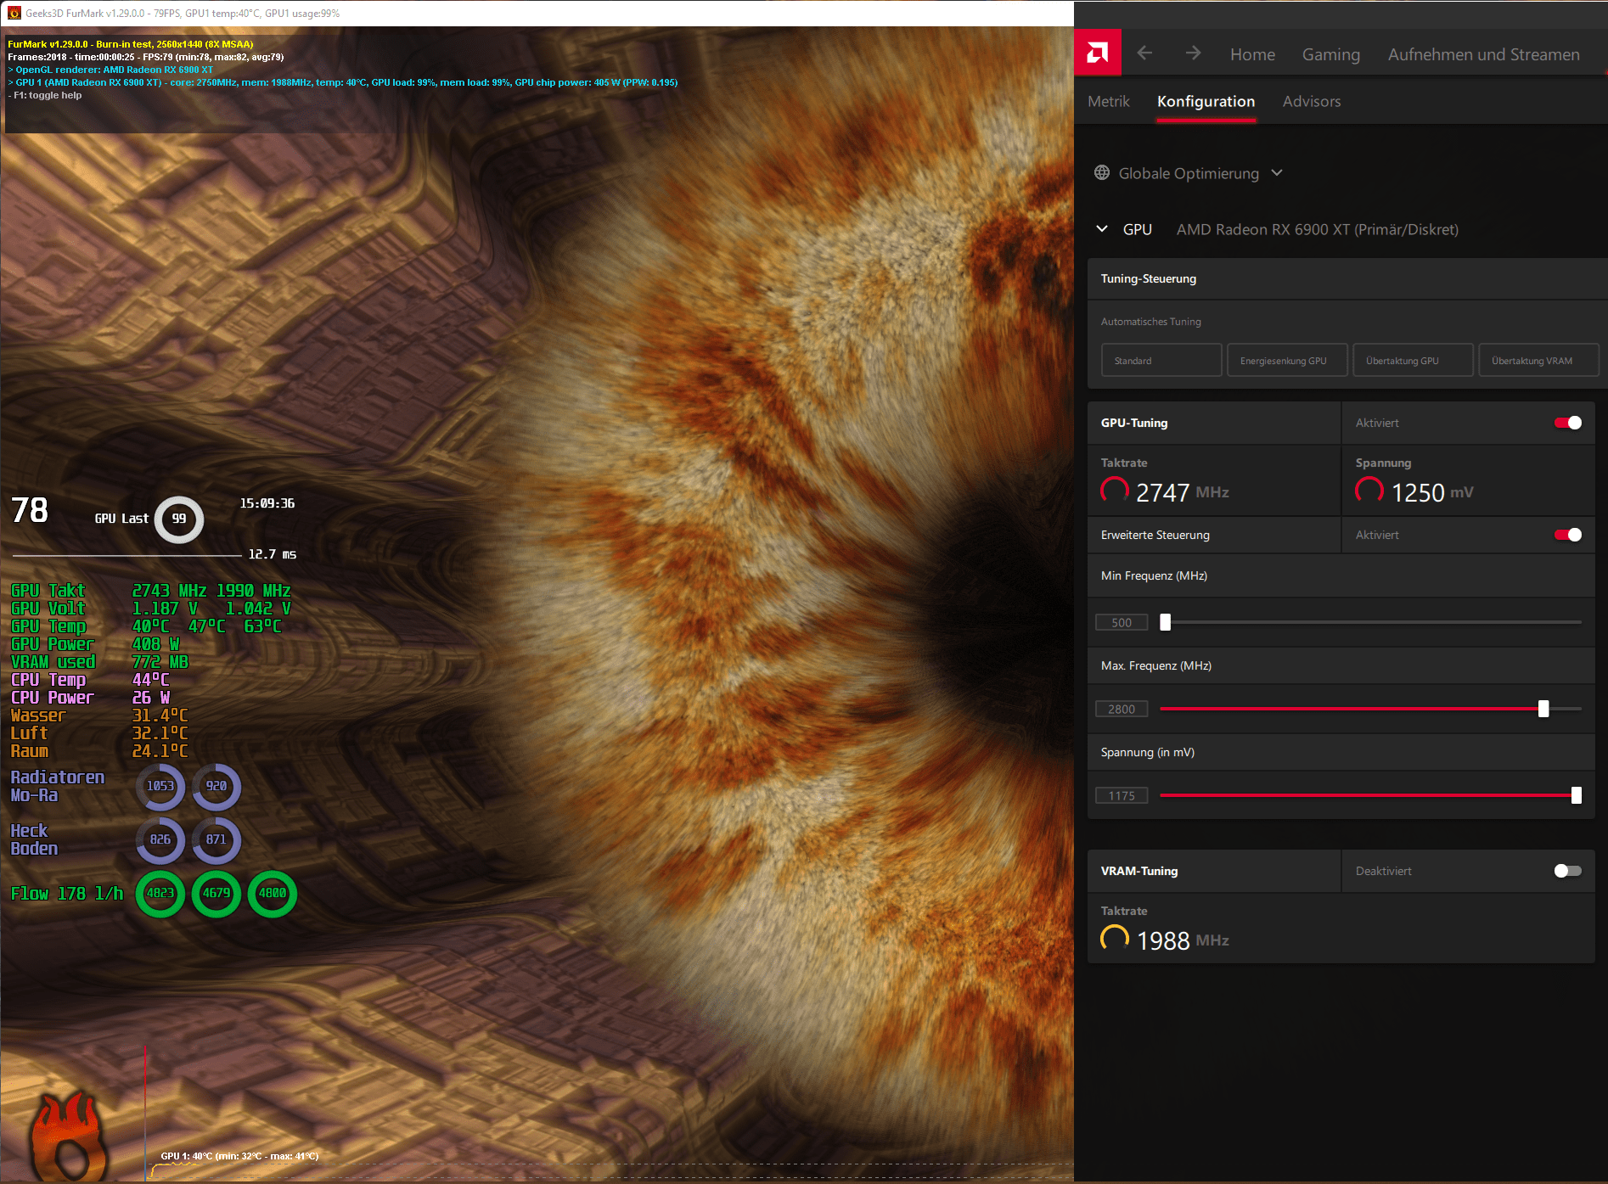
Task: Click the Radiatoren 920 fan gauge
Action: pos(216,786)
